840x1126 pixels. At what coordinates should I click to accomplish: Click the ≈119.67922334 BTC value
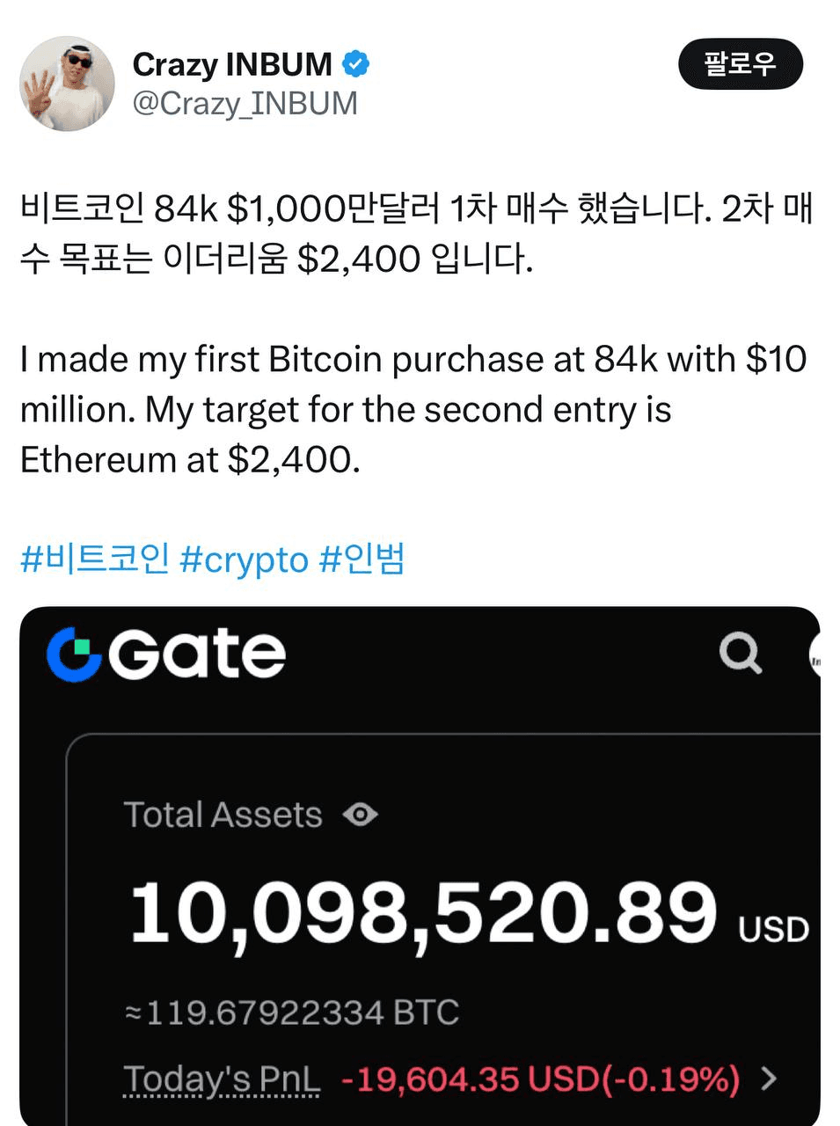point(292,1013)
